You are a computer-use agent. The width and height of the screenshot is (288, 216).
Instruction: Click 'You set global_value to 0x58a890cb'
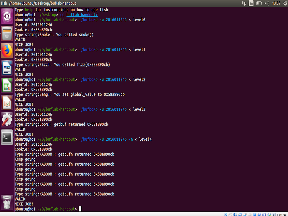[x=89, y=94]
